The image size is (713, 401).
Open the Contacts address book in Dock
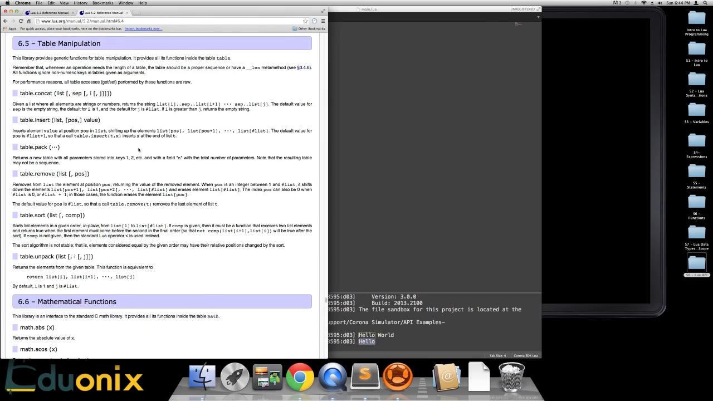tap(447, 377)
